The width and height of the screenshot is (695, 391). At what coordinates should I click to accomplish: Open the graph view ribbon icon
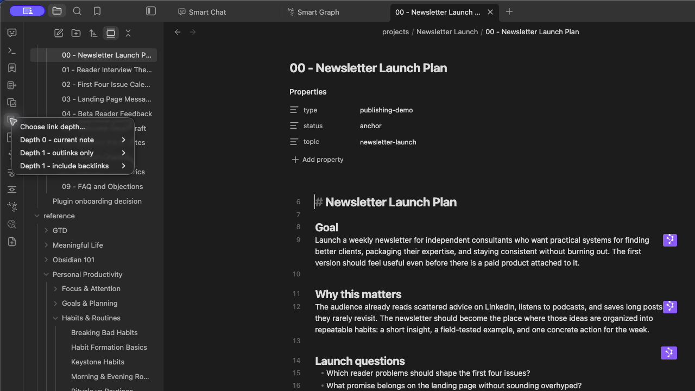pos(12,207)
